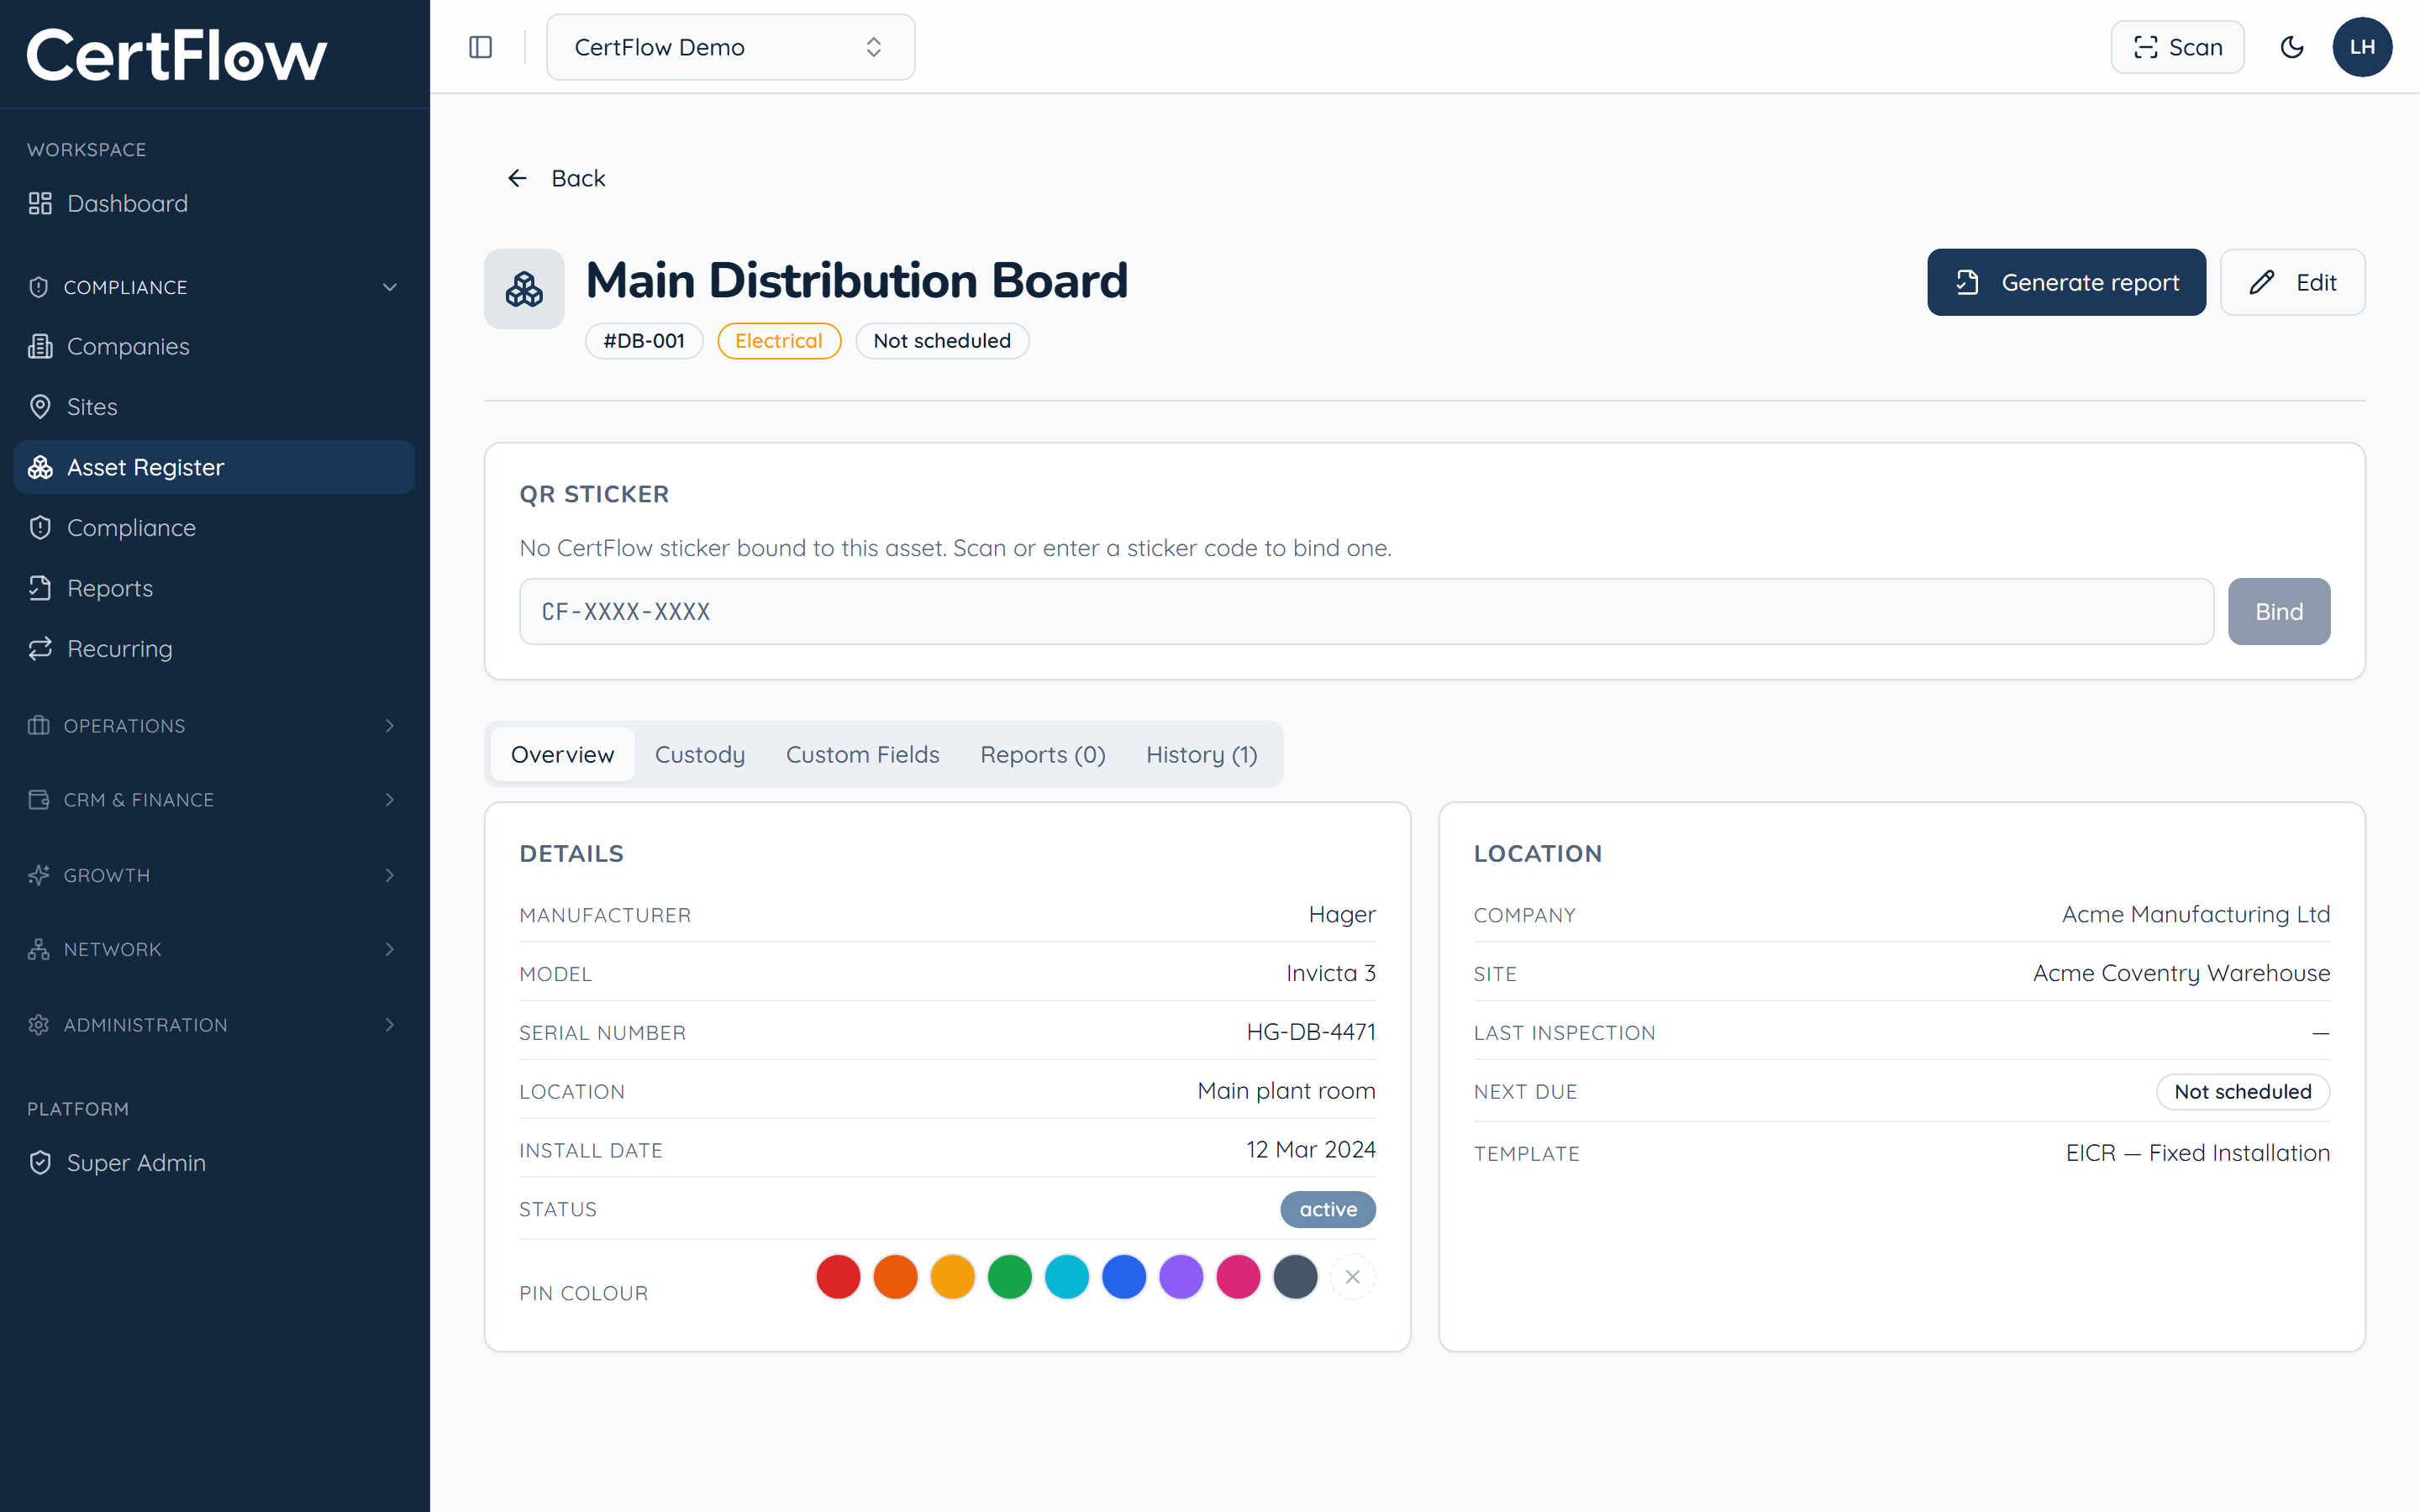Open Recurring in the sidebar
The width and height of the screenshot is (2420, 1512).
click(x=214, y=649)
